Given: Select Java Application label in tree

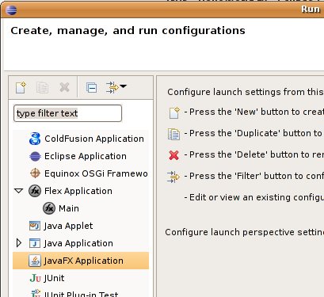Looking at the screenshot, I should (x=78, y=243).
